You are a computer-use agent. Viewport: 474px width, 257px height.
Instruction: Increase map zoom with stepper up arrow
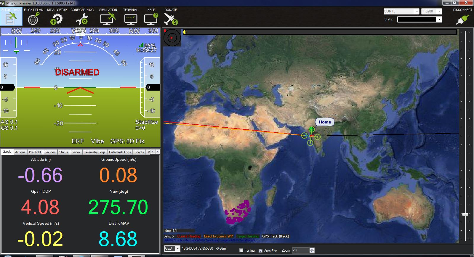point(312,249)
